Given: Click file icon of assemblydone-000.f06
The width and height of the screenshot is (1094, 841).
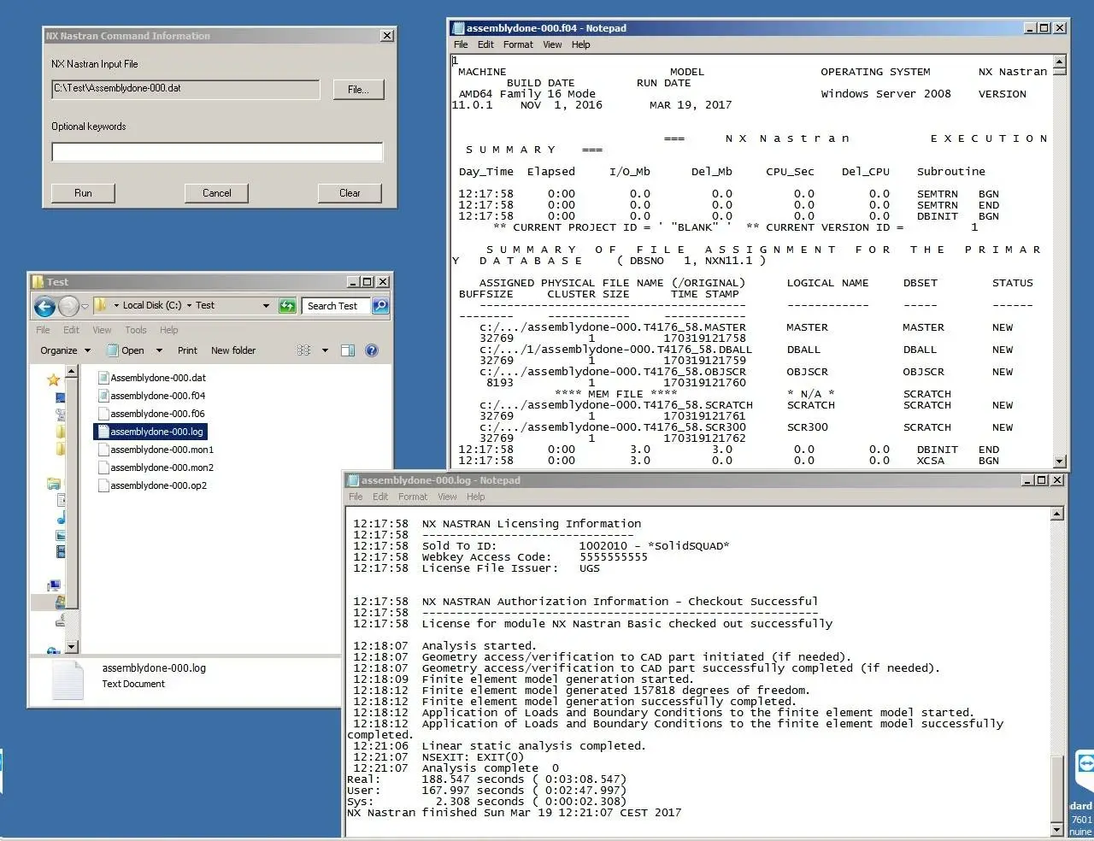Looking at the screenshot, I should coord(103,414).
